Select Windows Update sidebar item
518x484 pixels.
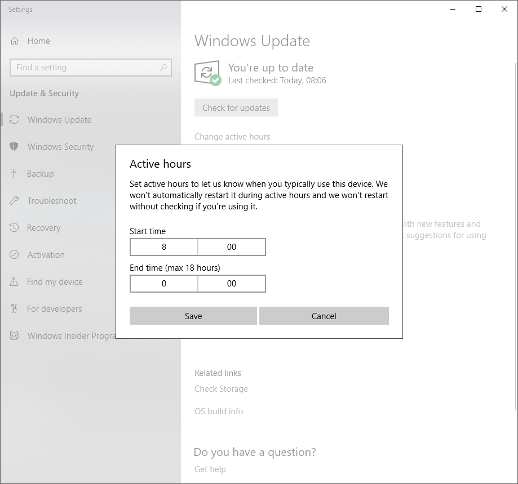(x=91, y=119)
